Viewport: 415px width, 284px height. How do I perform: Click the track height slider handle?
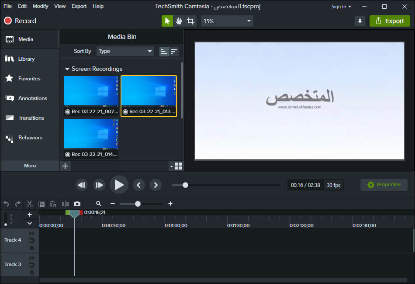(x=6, y=225)
